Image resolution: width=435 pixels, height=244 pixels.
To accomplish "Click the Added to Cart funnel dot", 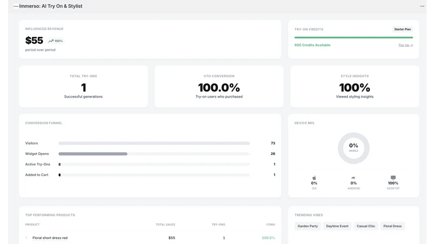I will pos(60,175).
